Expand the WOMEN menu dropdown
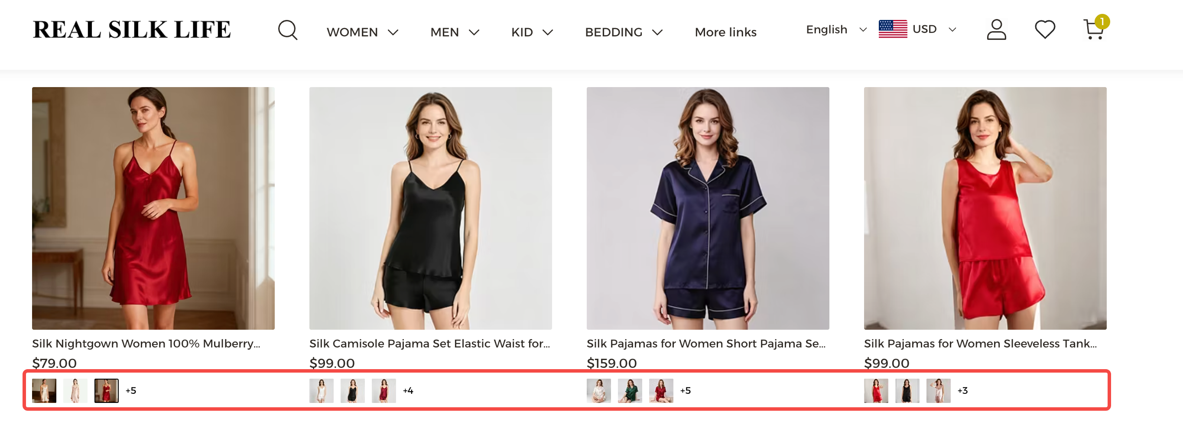The width and height of the screenshot is (1183, 422). (x=362, y=32)
